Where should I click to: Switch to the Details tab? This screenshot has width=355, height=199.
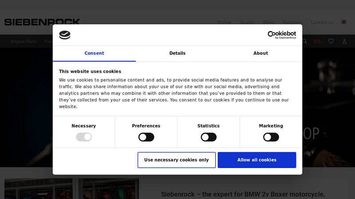[177, 54]
